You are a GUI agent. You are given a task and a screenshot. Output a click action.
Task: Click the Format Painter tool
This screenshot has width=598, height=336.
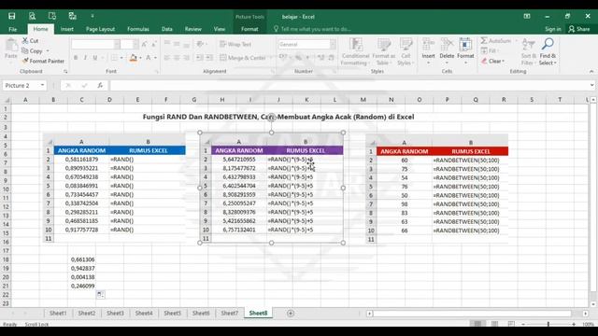pos(43,61)
